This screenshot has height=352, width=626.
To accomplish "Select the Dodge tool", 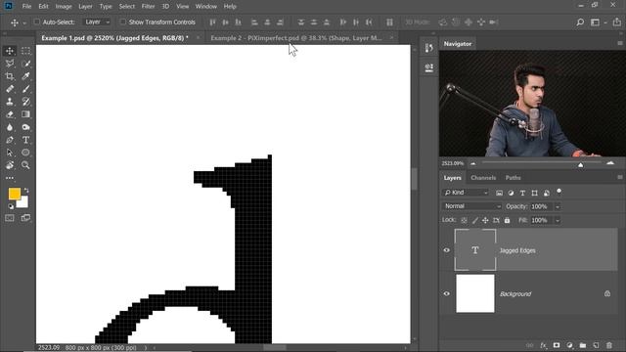I will (25, 127).
